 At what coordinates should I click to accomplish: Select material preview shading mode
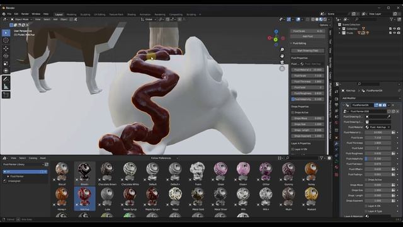coord(321,20)
